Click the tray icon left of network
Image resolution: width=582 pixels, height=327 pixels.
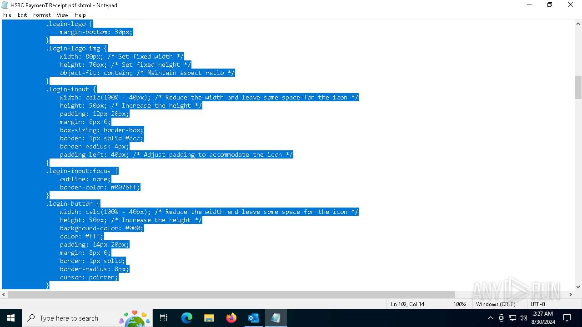[502, 318]
